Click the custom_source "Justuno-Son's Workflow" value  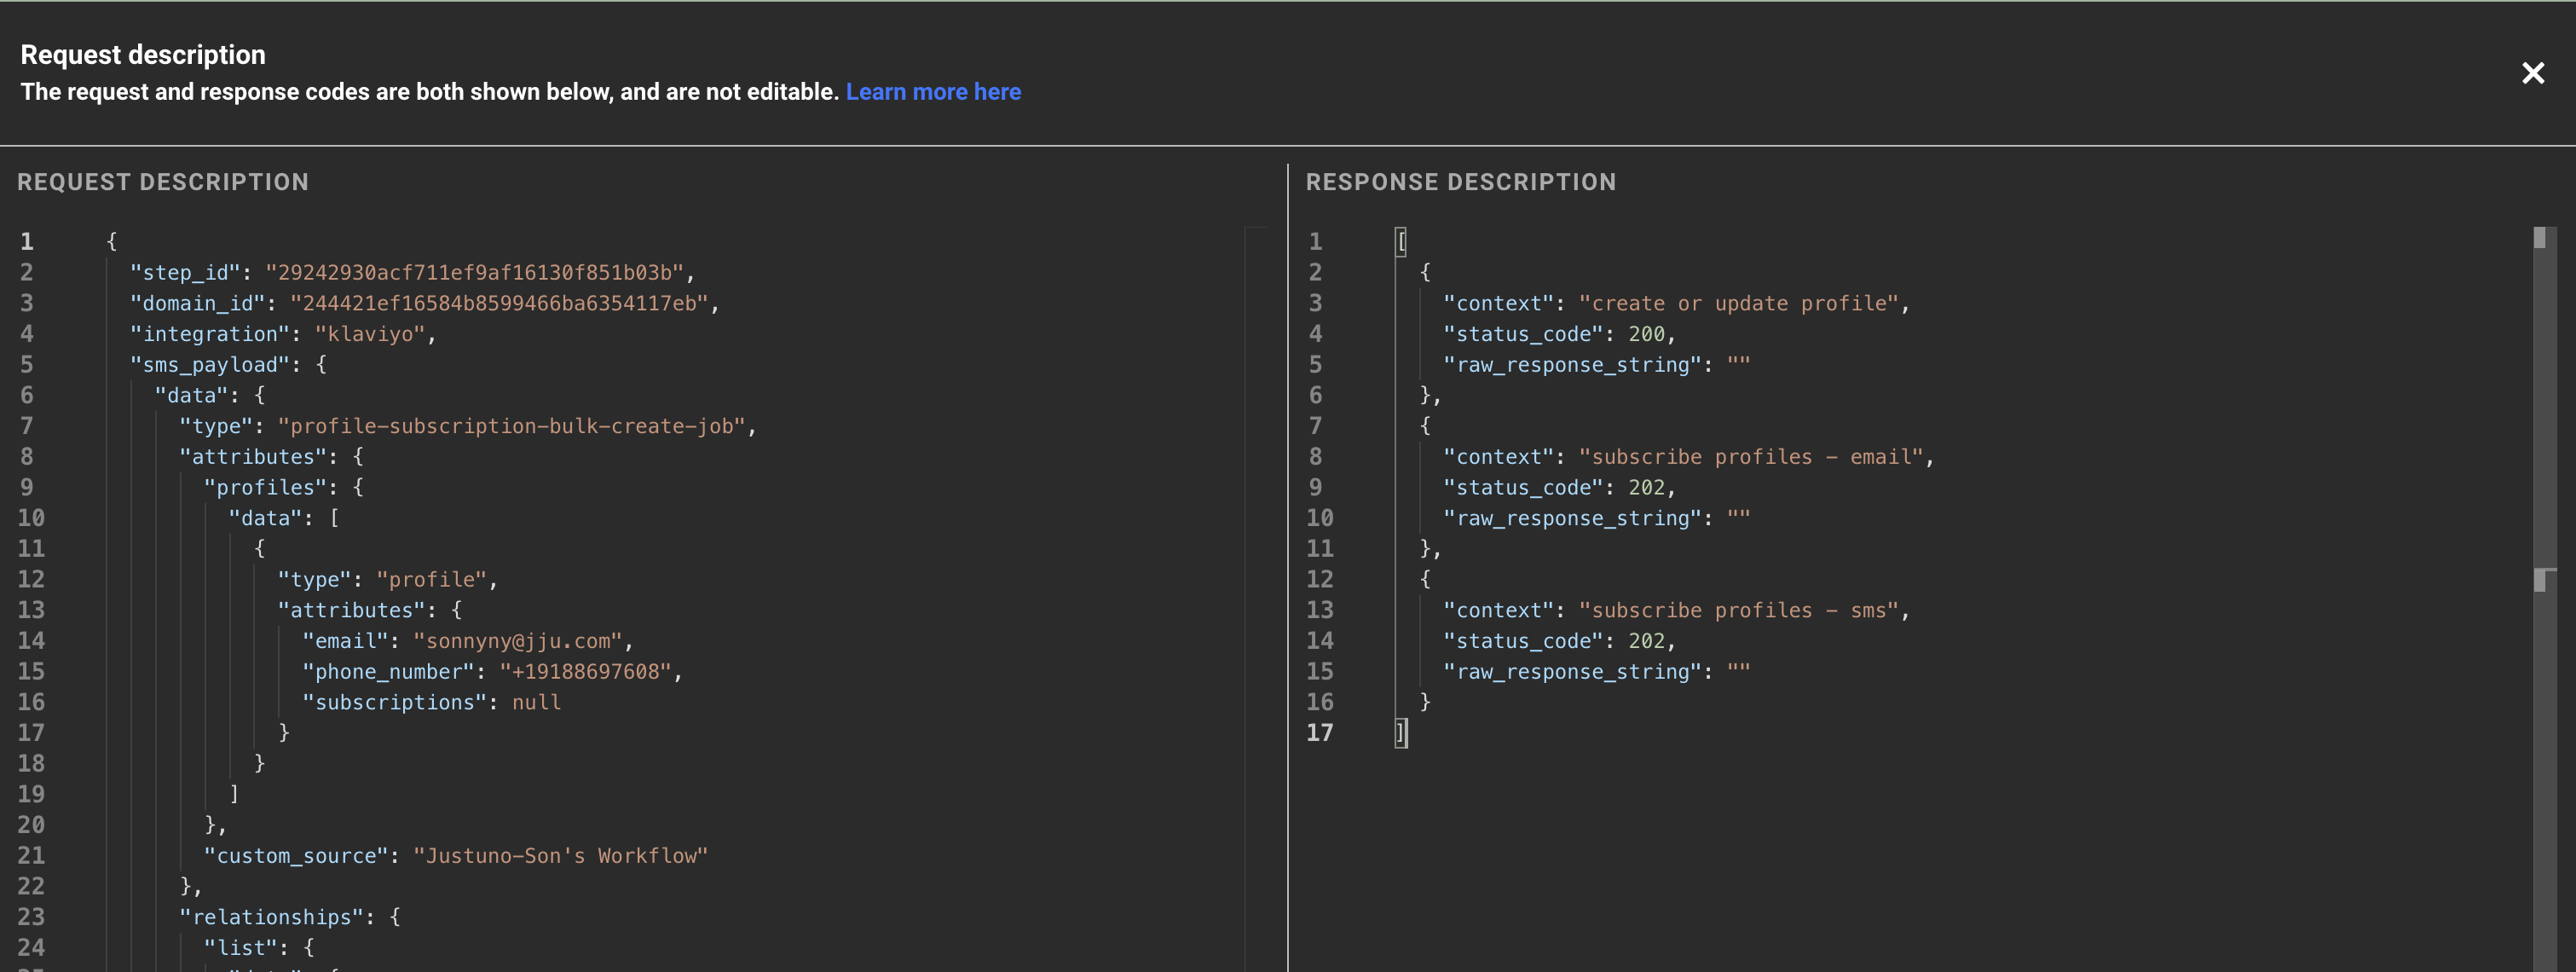pyautogui.click(x=560, y=856)
